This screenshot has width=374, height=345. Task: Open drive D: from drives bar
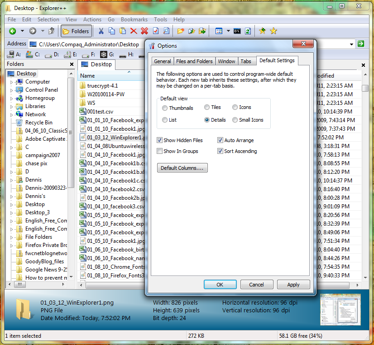(x=52, y=54)
